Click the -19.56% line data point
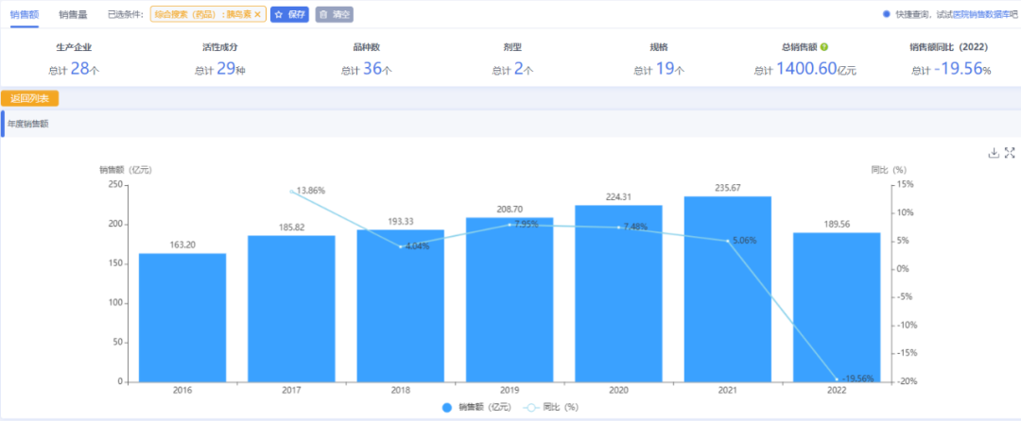This screenshot has height=421, width=1021. pyautogui.click(x=837, y=379)
